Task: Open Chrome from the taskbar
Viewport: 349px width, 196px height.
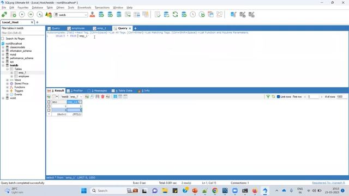Action: 215,191
